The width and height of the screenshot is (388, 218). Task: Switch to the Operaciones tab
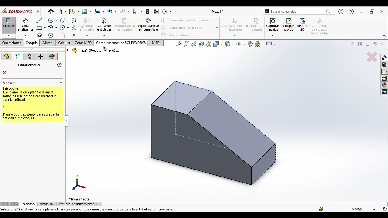[12, 43]
